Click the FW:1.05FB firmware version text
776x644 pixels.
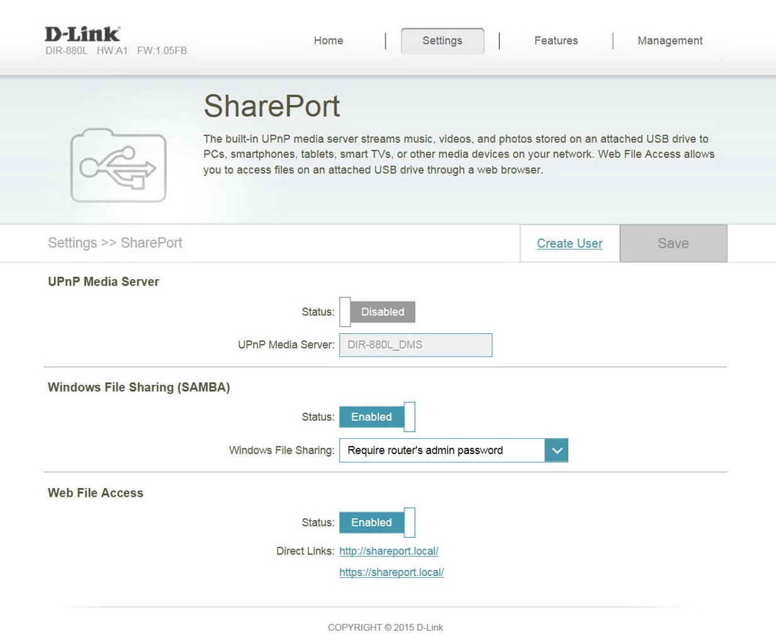162,50
